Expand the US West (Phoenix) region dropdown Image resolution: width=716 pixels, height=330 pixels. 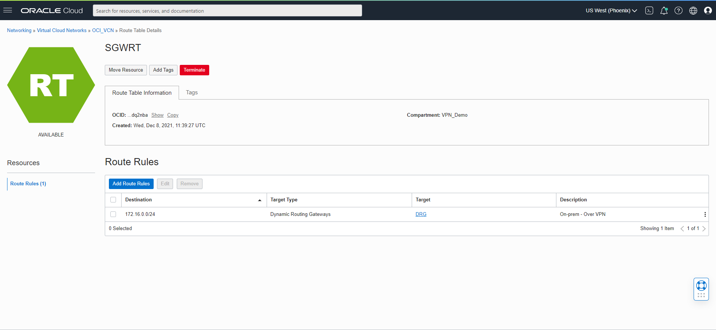[611, 10]
